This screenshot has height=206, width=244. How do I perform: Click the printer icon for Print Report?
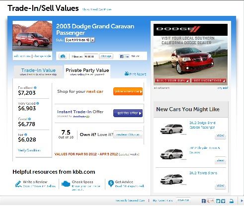point(127,73)
